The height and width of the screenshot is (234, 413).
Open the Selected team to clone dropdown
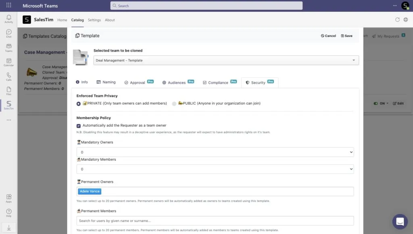click(x=226, y=60)
